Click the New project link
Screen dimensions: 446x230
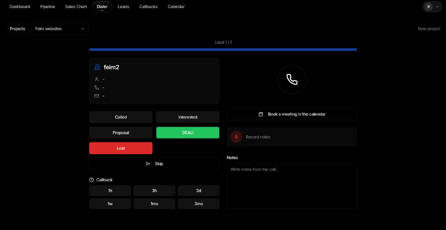(429, 29)
